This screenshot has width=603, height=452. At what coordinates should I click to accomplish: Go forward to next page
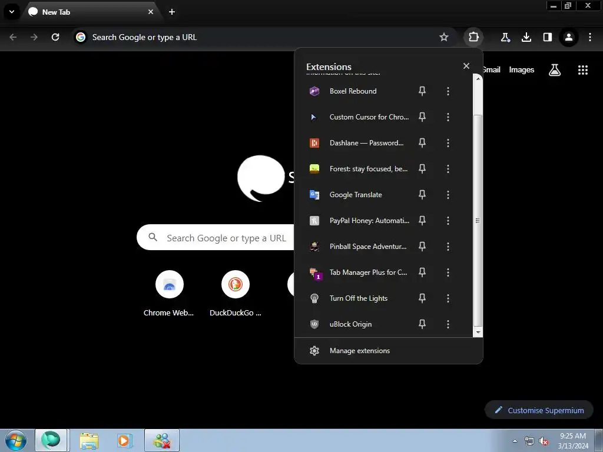(x=34, y=37)
